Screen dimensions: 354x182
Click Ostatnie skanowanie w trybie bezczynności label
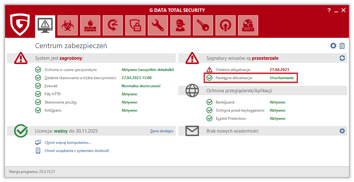(x=81, y=78)
